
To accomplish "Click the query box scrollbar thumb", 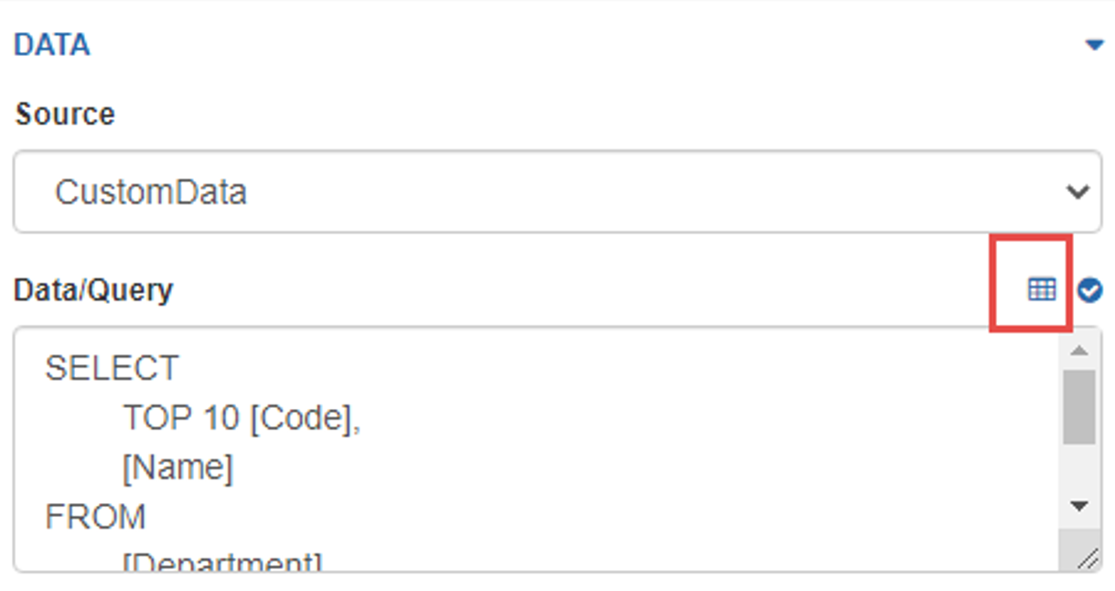I will click(1079, 407).
